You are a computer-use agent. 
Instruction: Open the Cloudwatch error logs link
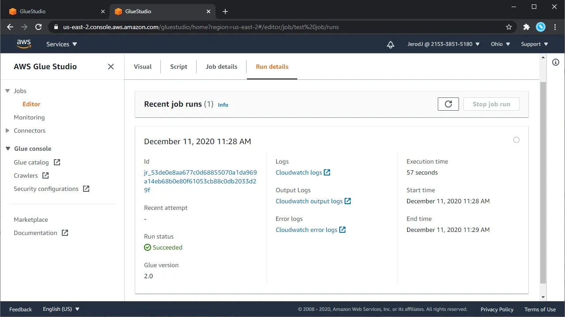(306, 230)
